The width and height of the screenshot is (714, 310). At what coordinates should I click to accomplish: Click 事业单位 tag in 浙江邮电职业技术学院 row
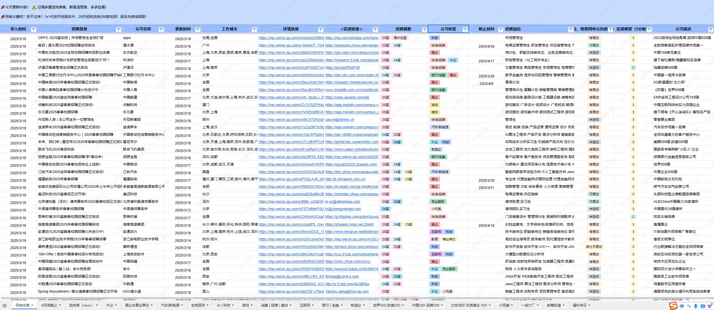pyautogui.click(x=449, y=239)
